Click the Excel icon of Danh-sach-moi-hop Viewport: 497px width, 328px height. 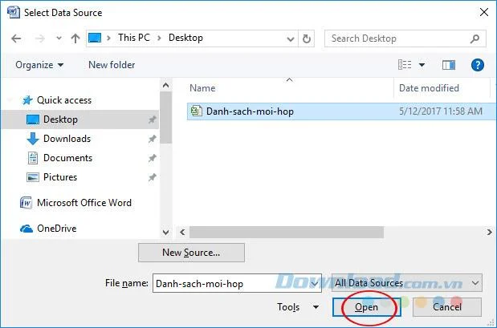coord(196,111)
